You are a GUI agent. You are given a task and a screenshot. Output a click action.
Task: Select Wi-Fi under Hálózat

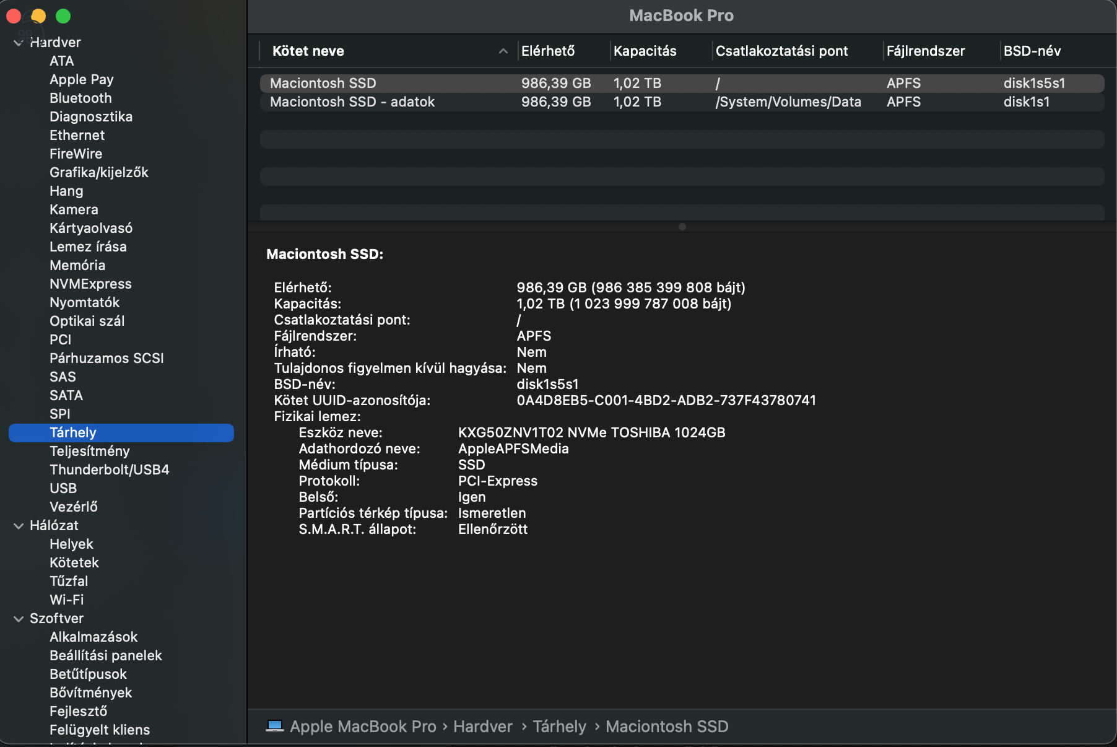coord(66,600)
